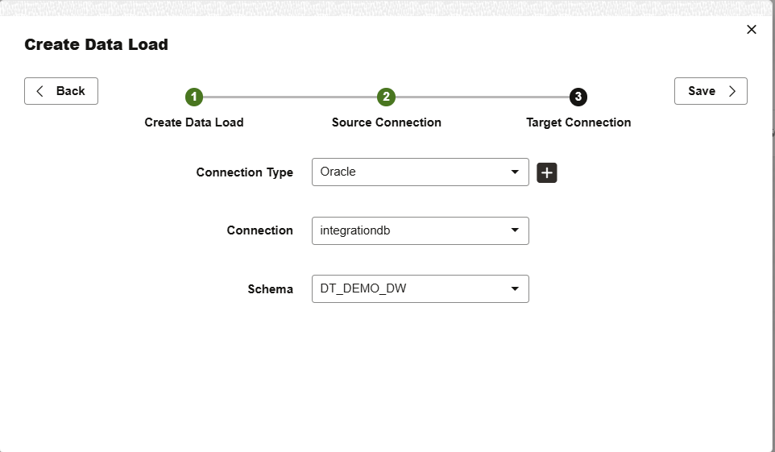Select the Target Connection step label
This screenshot has height=452, width=775.
578,122
